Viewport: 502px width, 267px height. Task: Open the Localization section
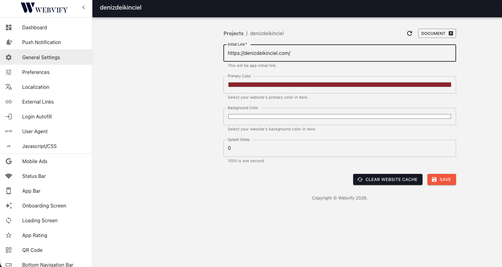pyautogui.click(x=46, y=87)
